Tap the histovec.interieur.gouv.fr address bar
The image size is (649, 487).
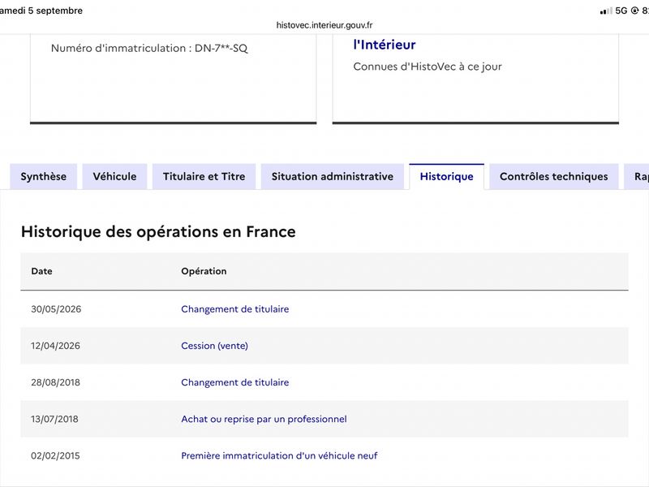(x=324, y=25)
